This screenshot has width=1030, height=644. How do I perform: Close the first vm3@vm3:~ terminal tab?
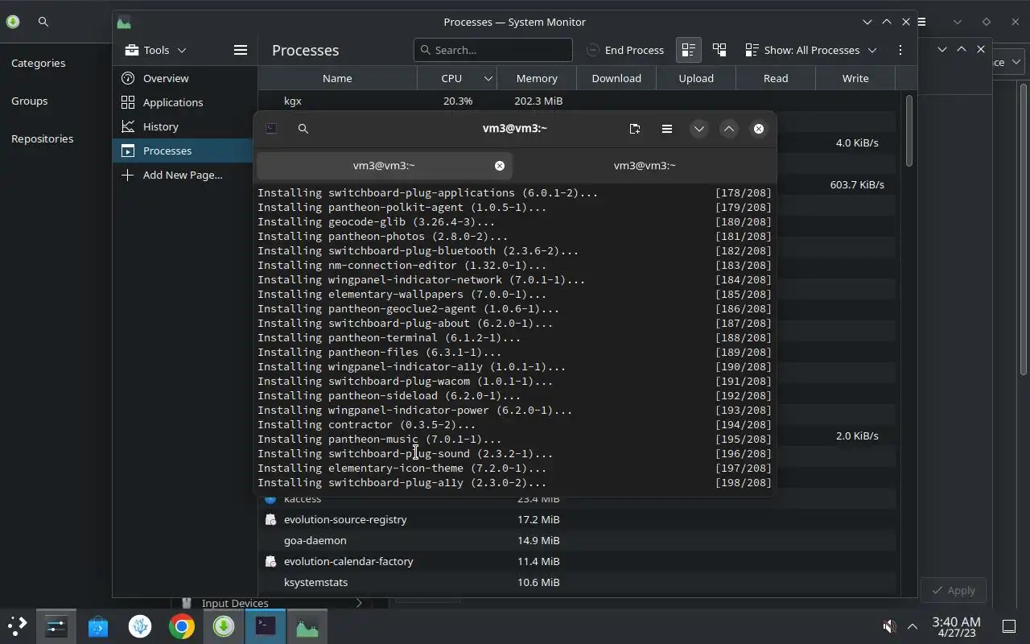(500, 166)
